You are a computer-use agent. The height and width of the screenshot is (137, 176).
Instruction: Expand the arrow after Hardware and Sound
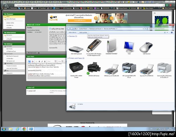click(103, 29)
